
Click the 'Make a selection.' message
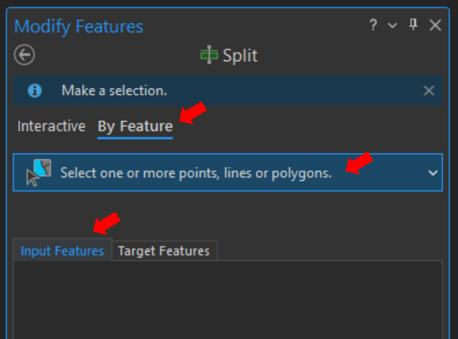pyautogui.click(x=114, y=90)
